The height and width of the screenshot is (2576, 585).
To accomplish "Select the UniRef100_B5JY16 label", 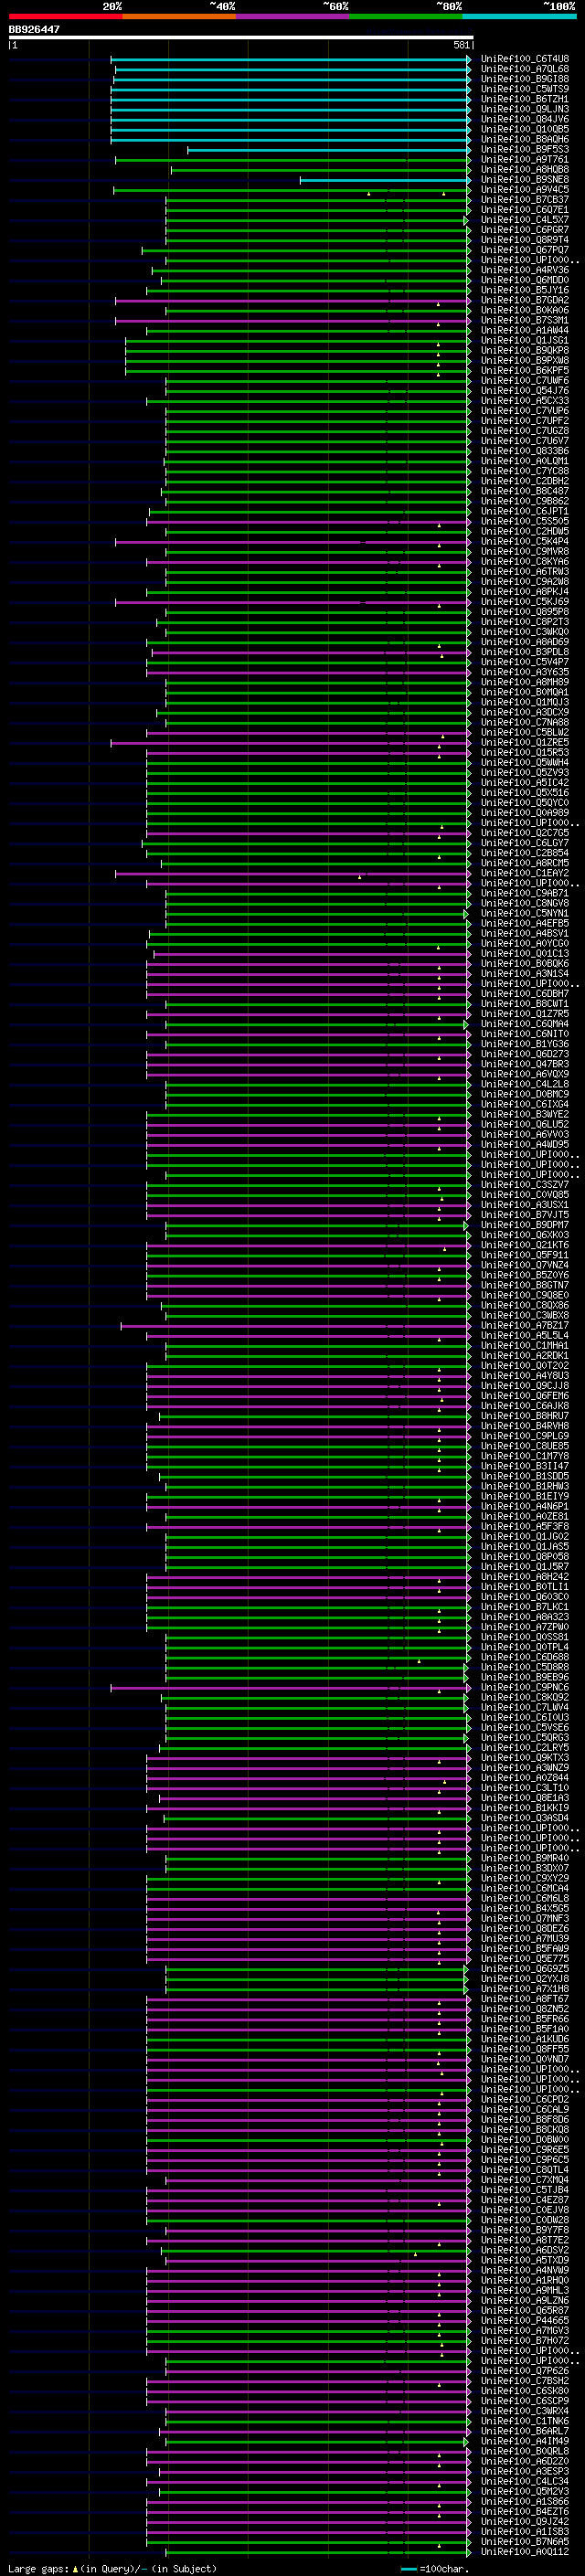I will click(x=525, y=290).
